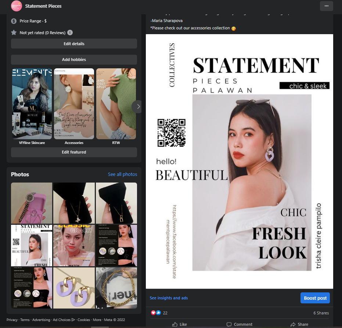The image size is (342, 328).
Task: Open the rectangular pendant necklace photo
Action: pos(116,203)
